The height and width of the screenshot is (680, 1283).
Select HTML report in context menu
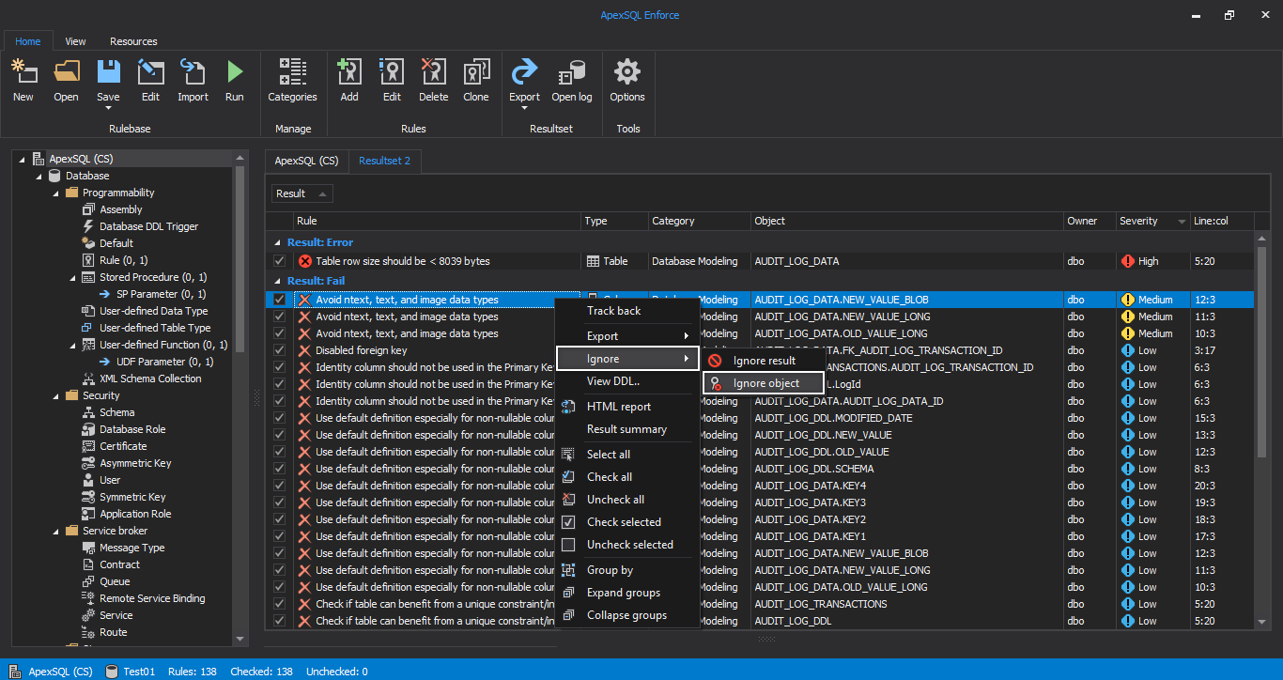coord(618,407)
